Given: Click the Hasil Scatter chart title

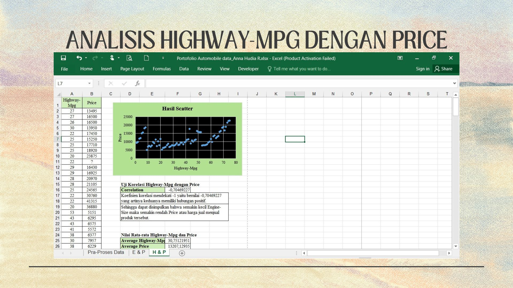Looking at the screenshot, I should tap(177, 109).
